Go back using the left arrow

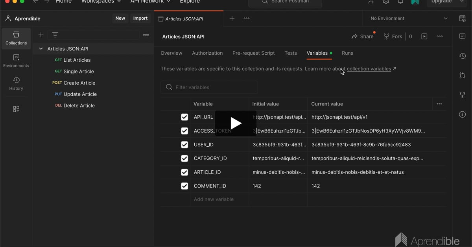[36, 2]
